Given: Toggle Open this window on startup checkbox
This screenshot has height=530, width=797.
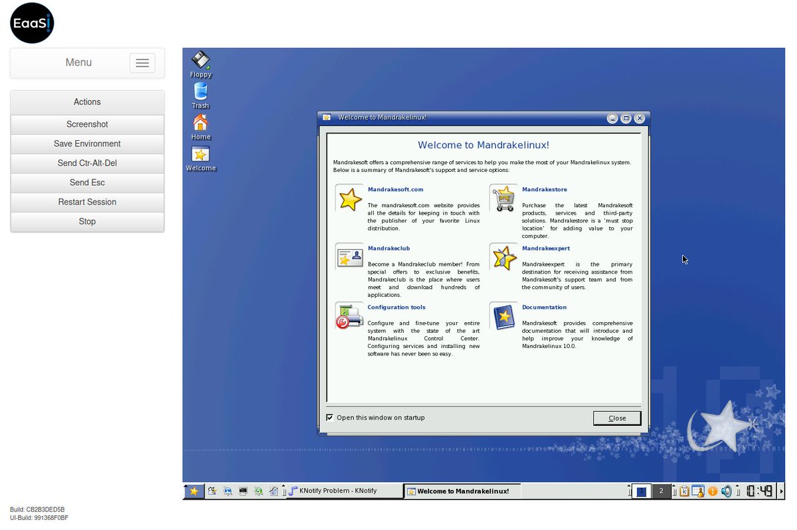Looking at the screenshot, I should 330,418.
